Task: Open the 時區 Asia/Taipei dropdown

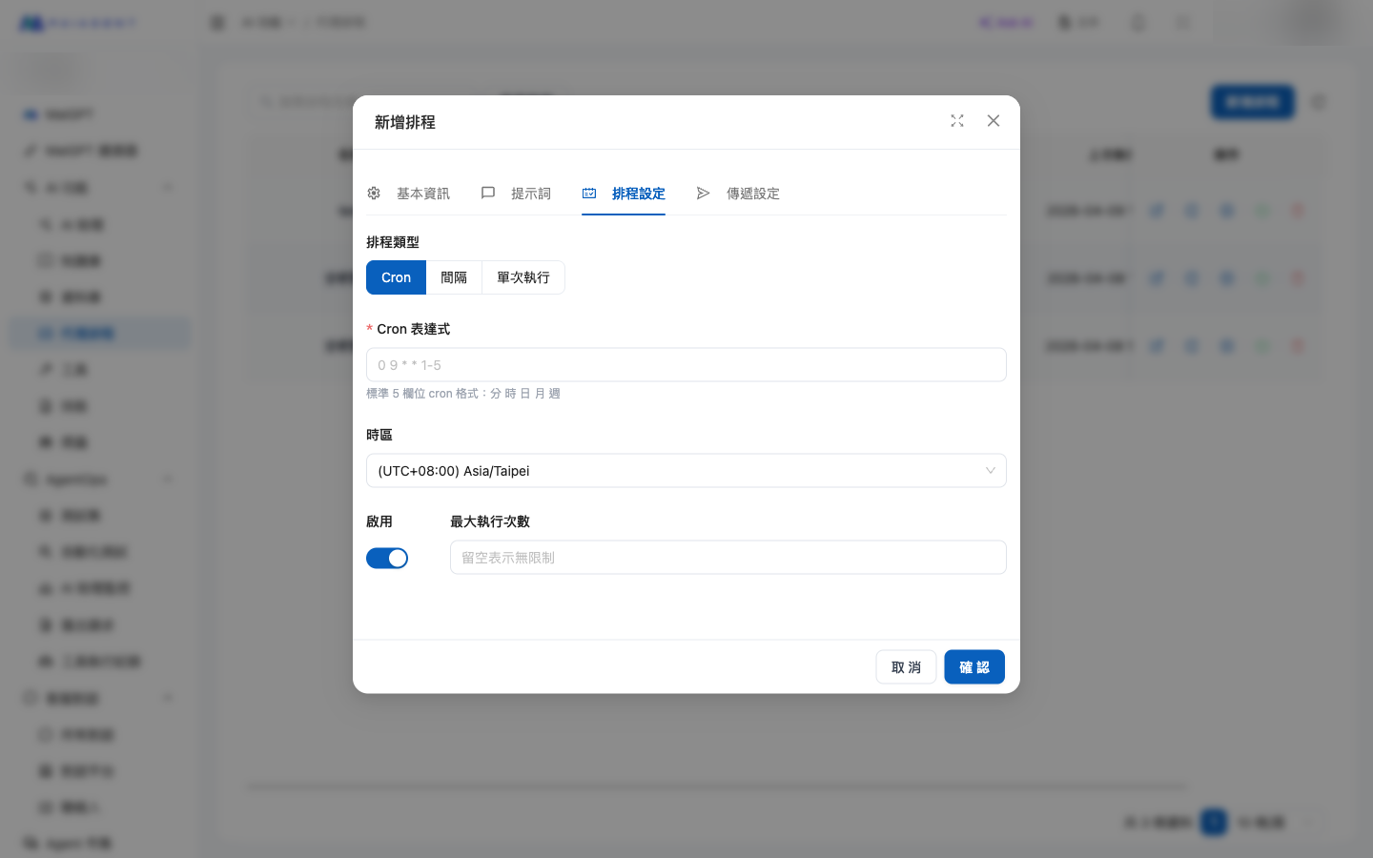Action: coord(686,471)
